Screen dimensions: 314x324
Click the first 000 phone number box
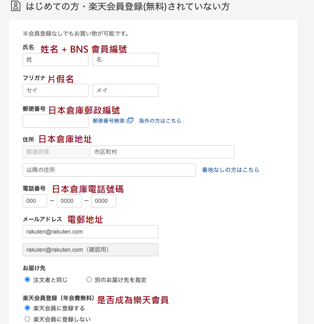[x=35, y=201]
